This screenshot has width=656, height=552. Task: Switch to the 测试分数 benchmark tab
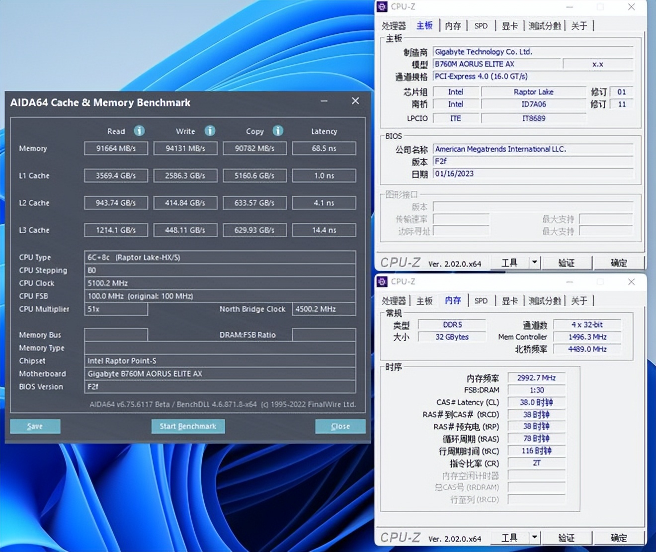click(x=545, y=25)
